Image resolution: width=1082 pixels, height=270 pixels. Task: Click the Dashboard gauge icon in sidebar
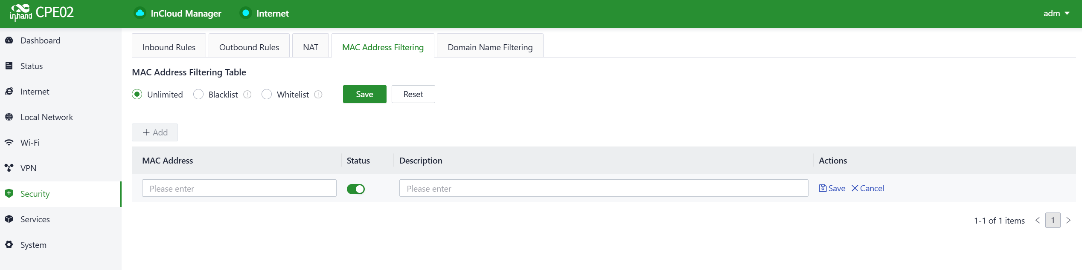9,40
